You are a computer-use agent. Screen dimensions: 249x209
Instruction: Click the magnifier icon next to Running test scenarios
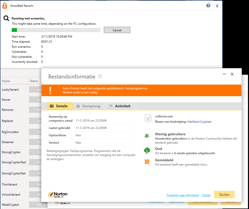[x=6, y=18]
